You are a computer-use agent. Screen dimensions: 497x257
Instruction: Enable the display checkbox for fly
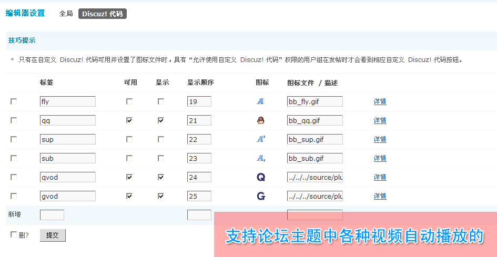click(x=161, y=102)
